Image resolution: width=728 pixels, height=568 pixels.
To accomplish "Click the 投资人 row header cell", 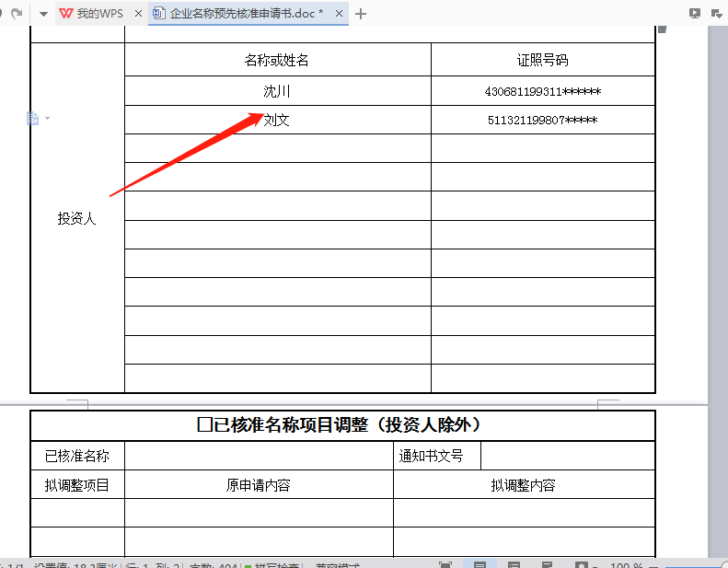I will point(77,218).
